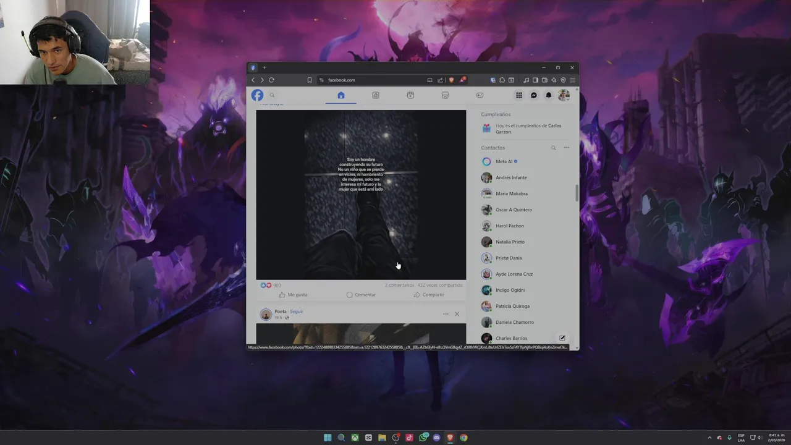Open Discord from the taskbar

[x=436, y=438]
